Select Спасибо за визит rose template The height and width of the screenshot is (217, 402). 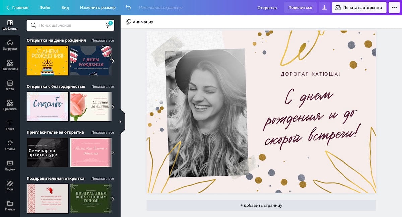[x=91, y=107]
